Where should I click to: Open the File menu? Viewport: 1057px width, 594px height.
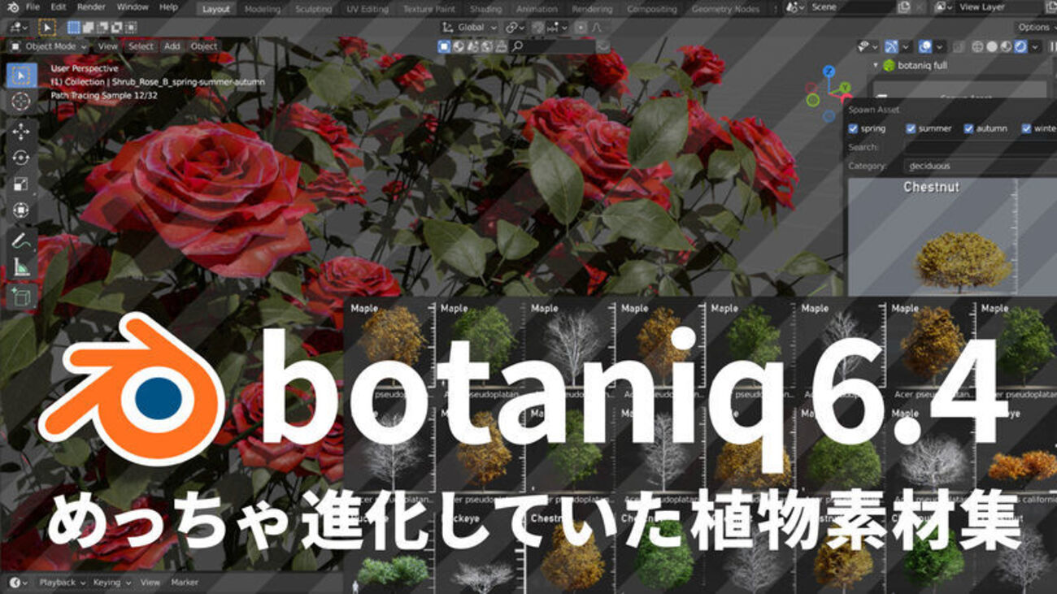pos(33,7)
